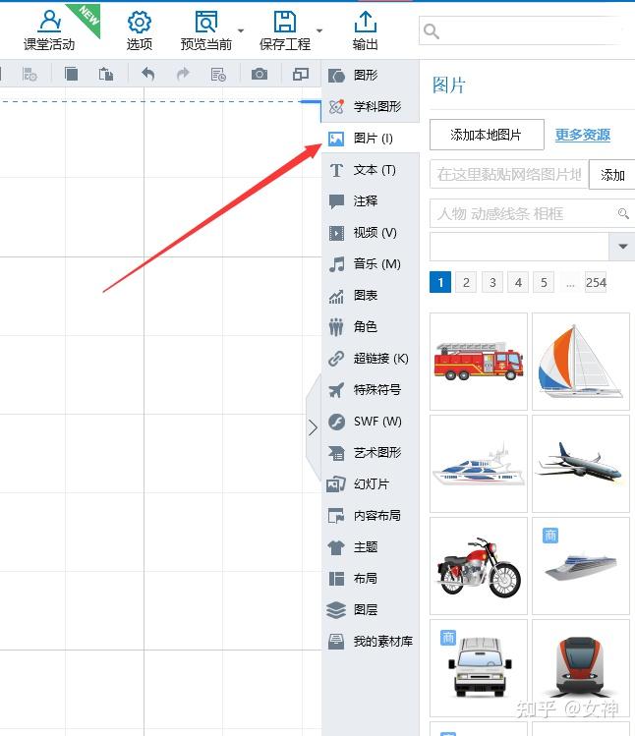635x736 pixels.
Task: Click the 预览当前 preview icon
Action: [206, 22]
